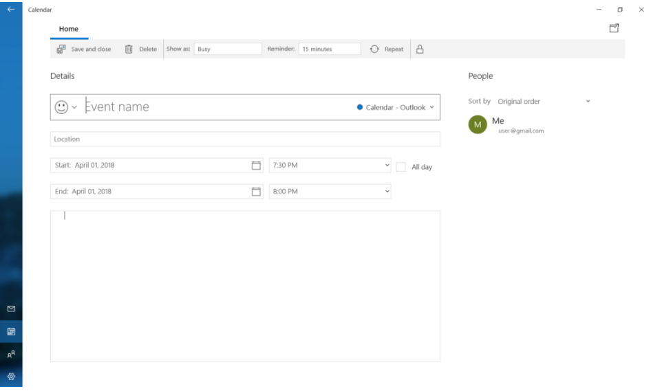
Task: Open the emoji picker smiley icon
Action: coord(62,107)
